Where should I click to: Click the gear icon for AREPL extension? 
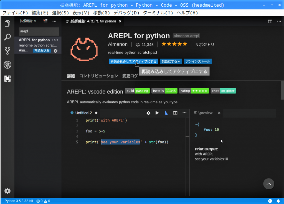[55, 51]
